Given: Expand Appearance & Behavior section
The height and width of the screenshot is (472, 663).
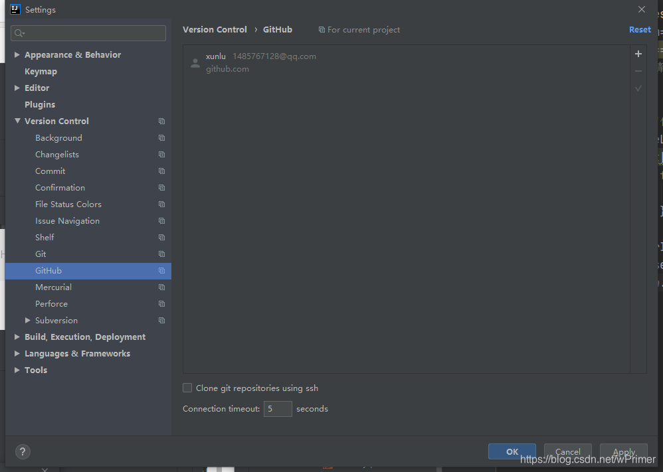Looking at the screenshot, I should coord(17,54).
